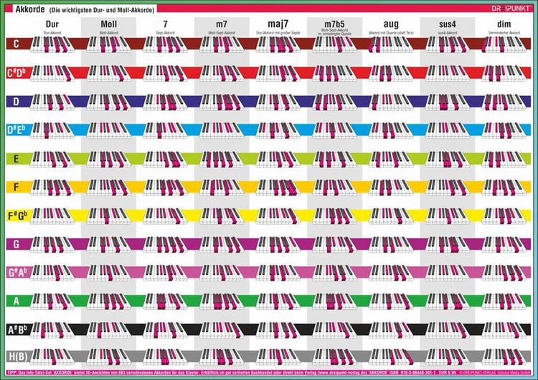Click the 'aug' column header
The width and height of the screenshot is (538, 380).
391,24
